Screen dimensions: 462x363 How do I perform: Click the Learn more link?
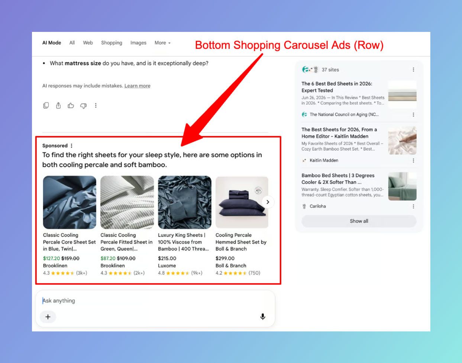coord(138,86)
